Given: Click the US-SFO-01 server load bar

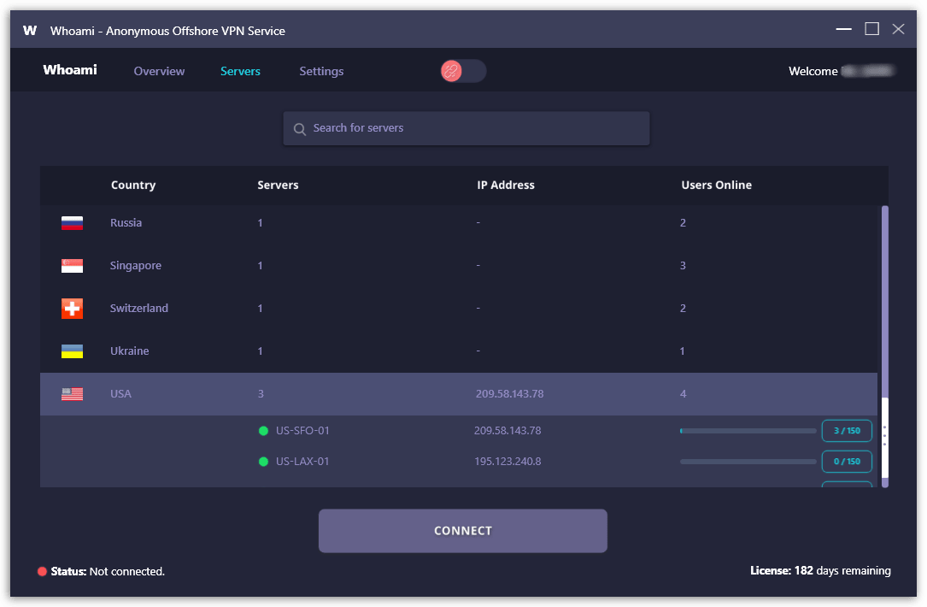Looking at the screenshot, I should tap(748, 430).
